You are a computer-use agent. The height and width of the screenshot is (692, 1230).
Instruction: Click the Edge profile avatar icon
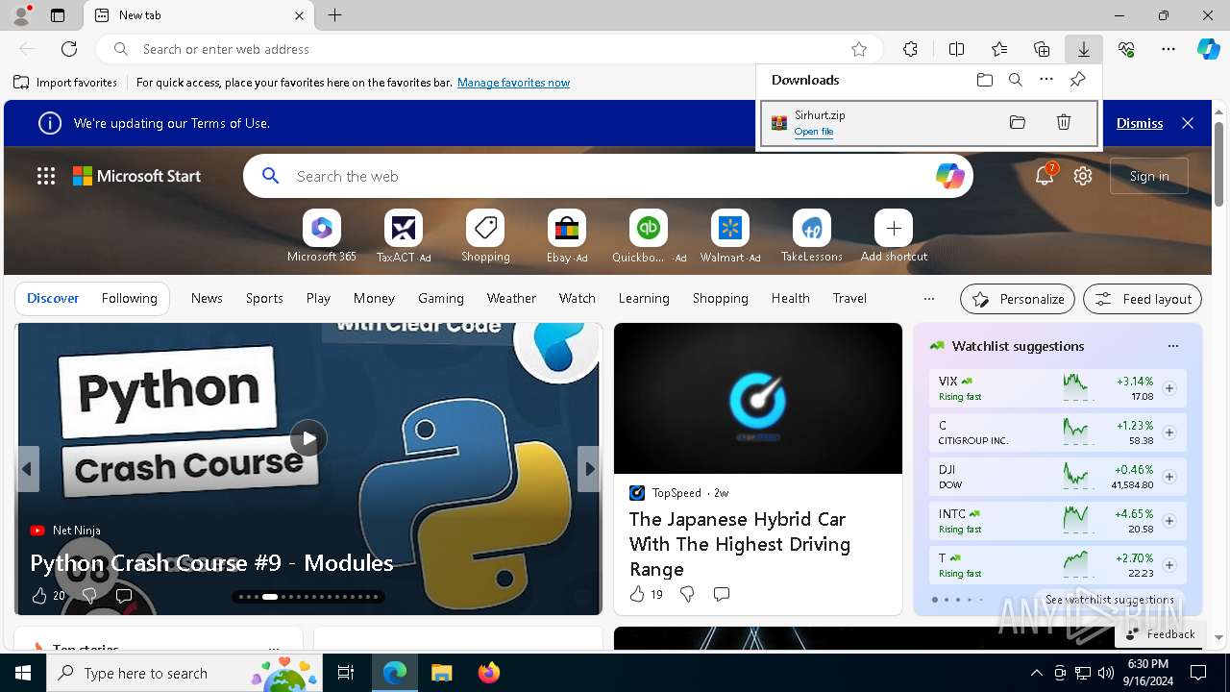click(20, 14)
